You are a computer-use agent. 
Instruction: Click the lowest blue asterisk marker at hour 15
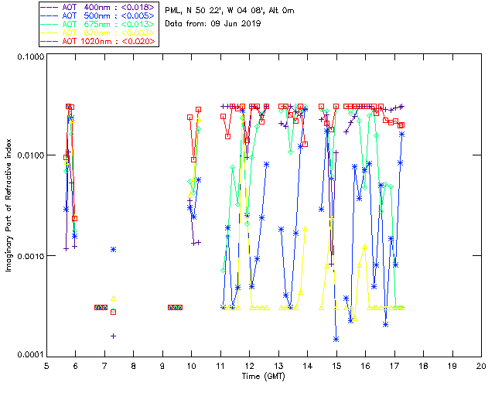point(336,340)
